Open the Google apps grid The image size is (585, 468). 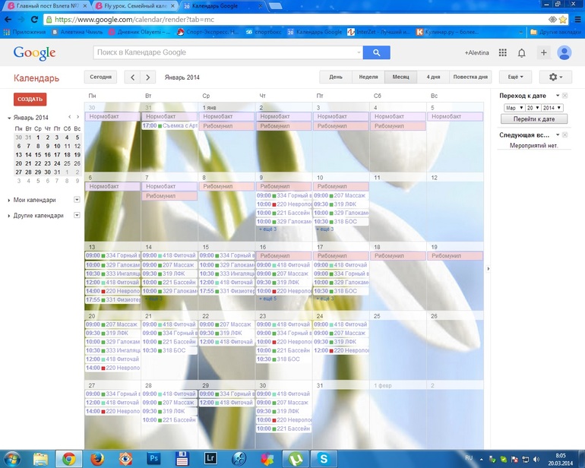pos(502,52)
